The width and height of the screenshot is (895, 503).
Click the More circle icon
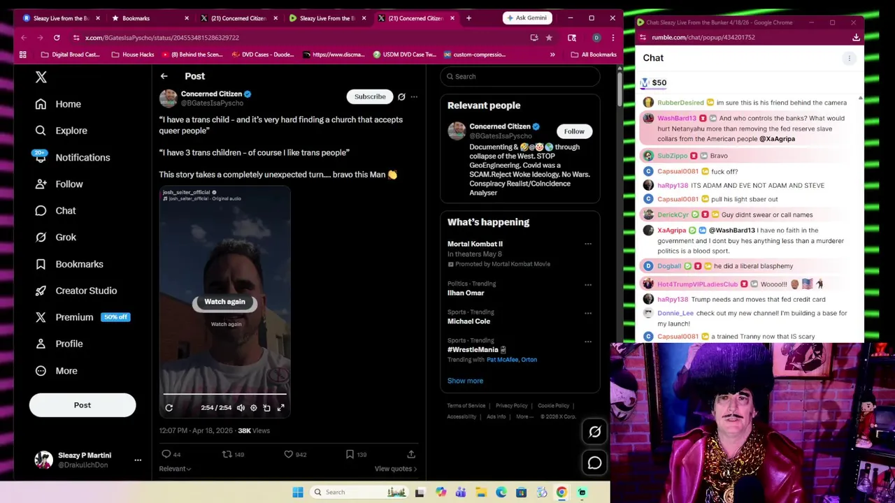tap(41, 371)
